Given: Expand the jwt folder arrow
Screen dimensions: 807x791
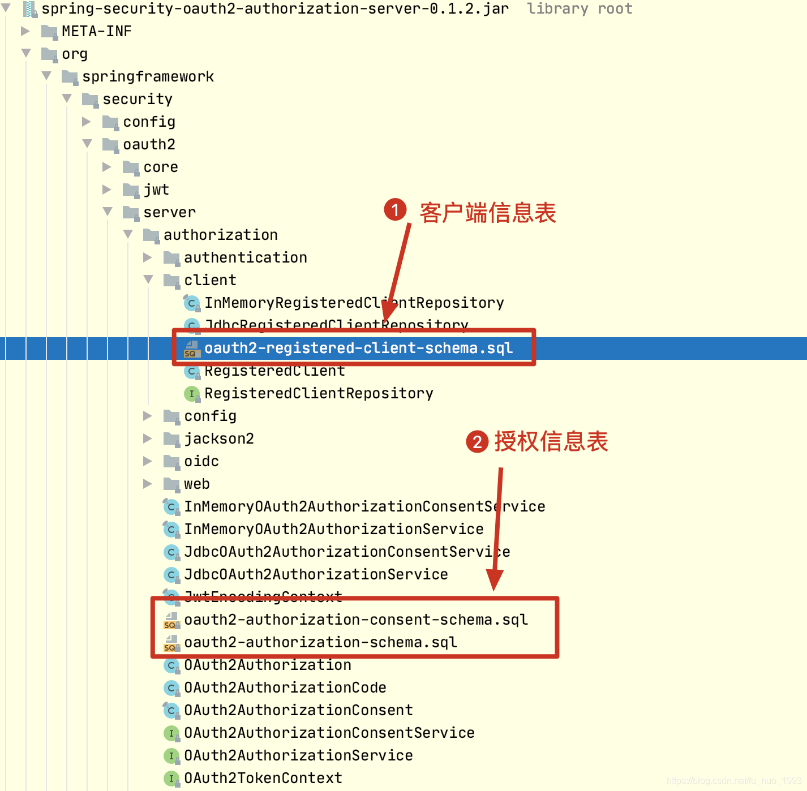Looking at the screenshot, I should [107, 189].
